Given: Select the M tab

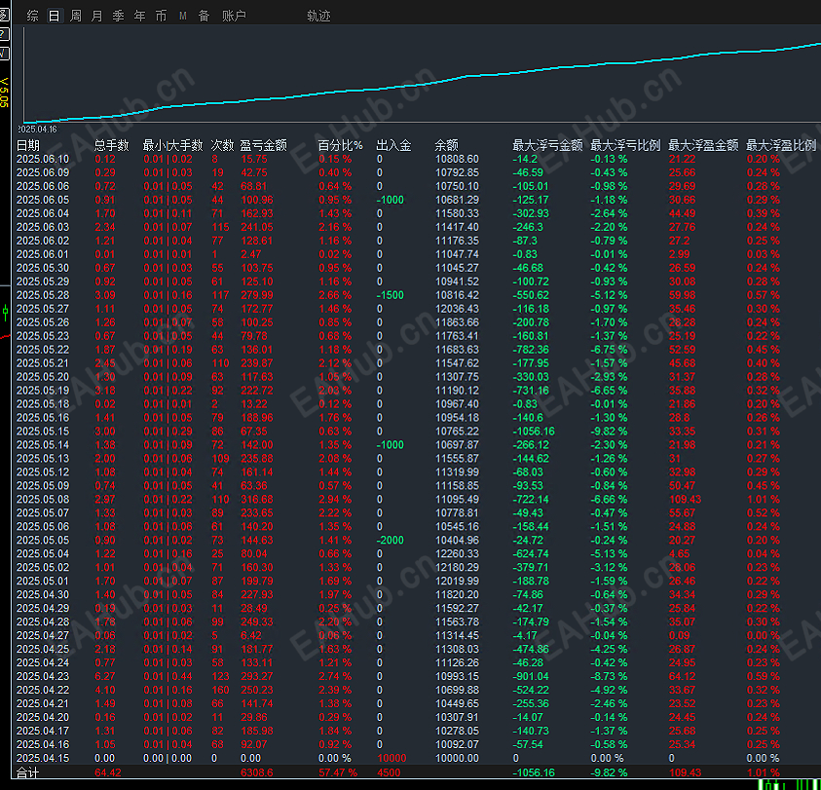Looking at the screenshot, I should [183, 16].
